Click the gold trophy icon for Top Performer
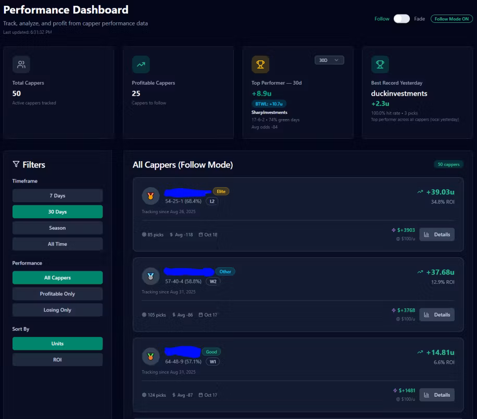 pos(260,64)
